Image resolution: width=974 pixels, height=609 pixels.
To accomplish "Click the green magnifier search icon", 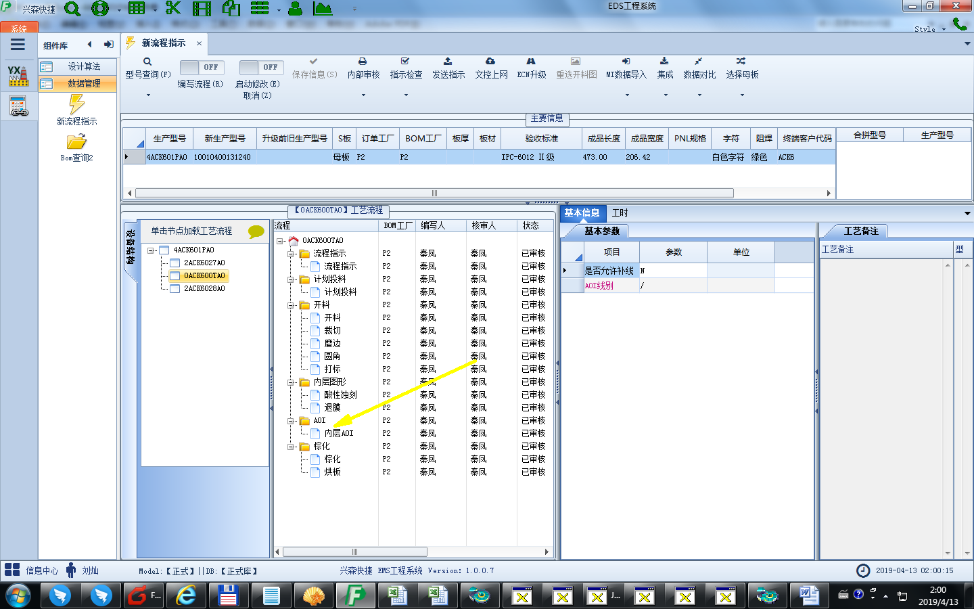I will (x=72, y=9).
